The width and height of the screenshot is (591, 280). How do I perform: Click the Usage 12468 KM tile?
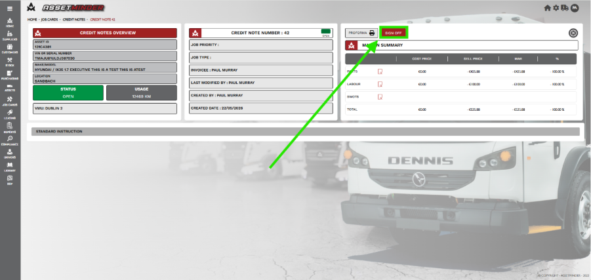click(x=141, y=92)
